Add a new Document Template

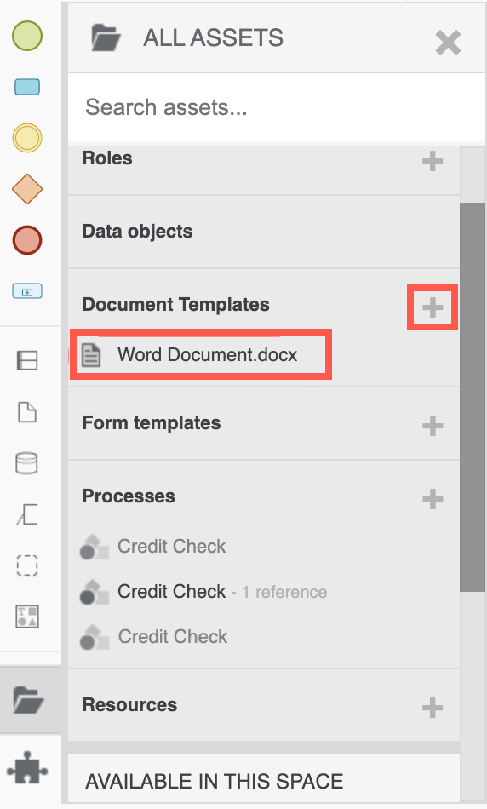(433, 308)
